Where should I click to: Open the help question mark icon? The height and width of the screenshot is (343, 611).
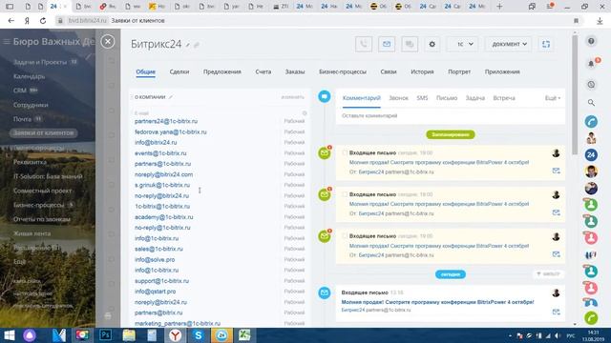[x=591, y=41]
